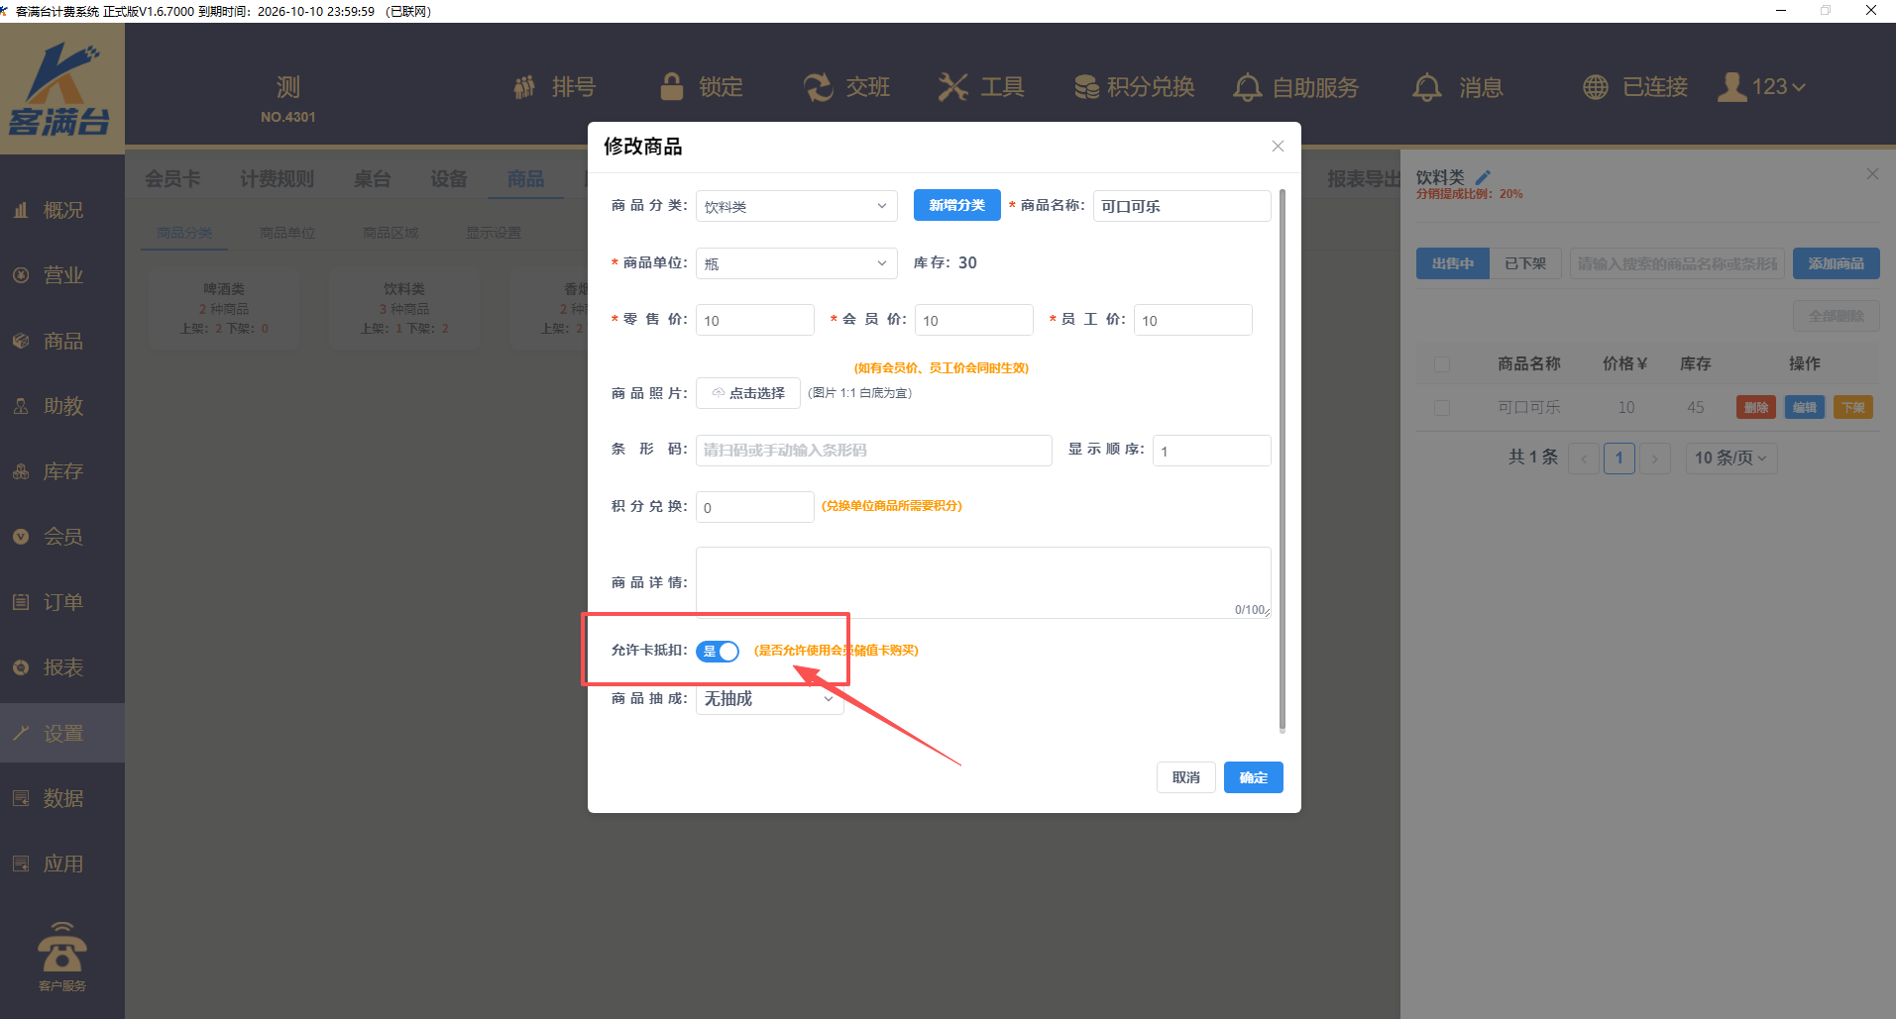Expand the 商品分类 dropdown
The width and height of the screenshot is (1896, 1019).
pos(796,206)
